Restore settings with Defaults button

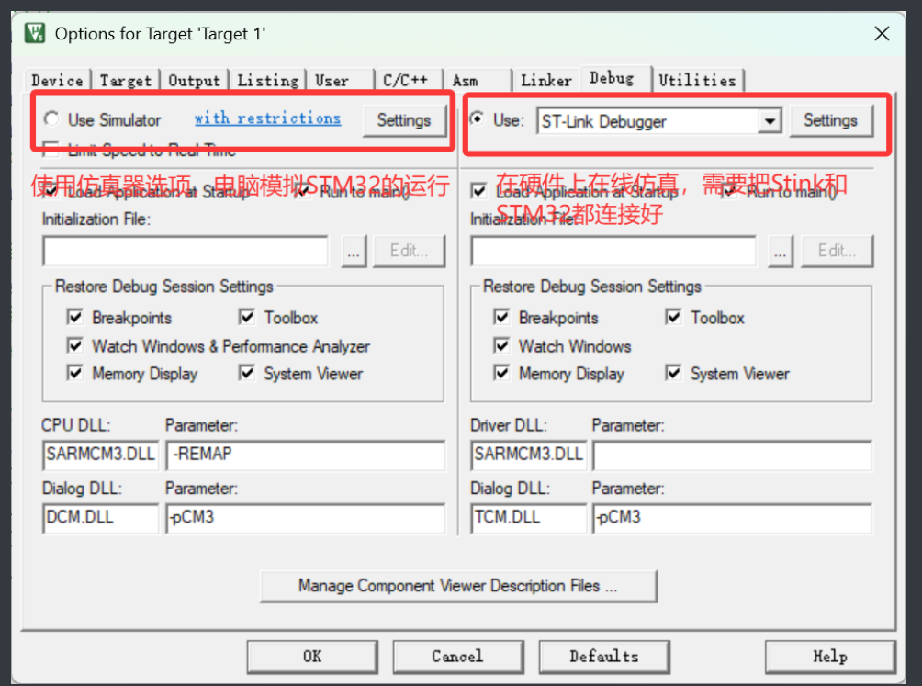point(604,657)
